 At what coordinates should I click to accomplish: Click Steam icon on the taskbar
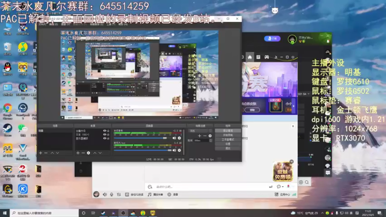pos(103,213)
